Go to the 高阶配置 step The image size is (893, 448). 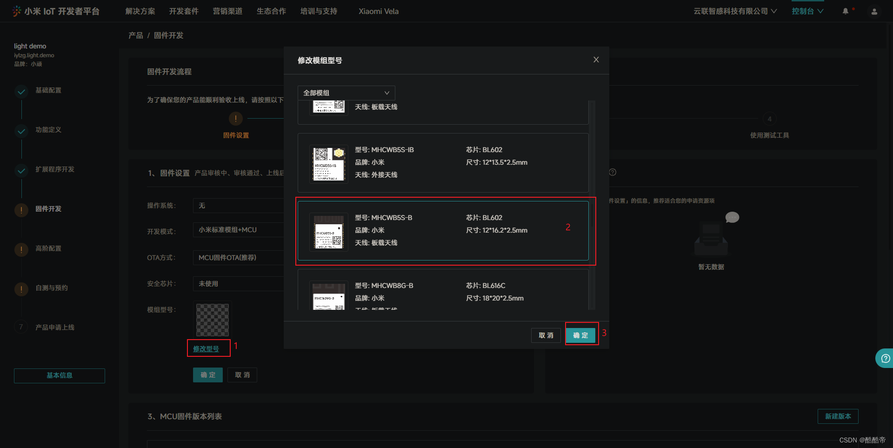(x=48, y=248)
